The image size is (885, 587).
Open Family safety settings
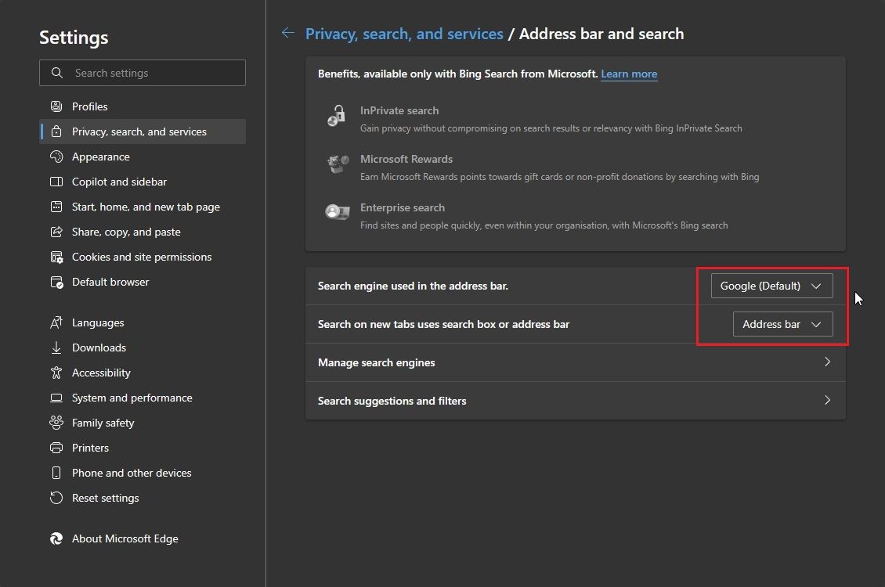tap(143, 423)
